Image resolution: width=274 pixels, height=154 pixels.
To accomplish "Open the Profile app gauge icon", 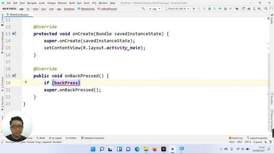I will [x=220, y=9].
